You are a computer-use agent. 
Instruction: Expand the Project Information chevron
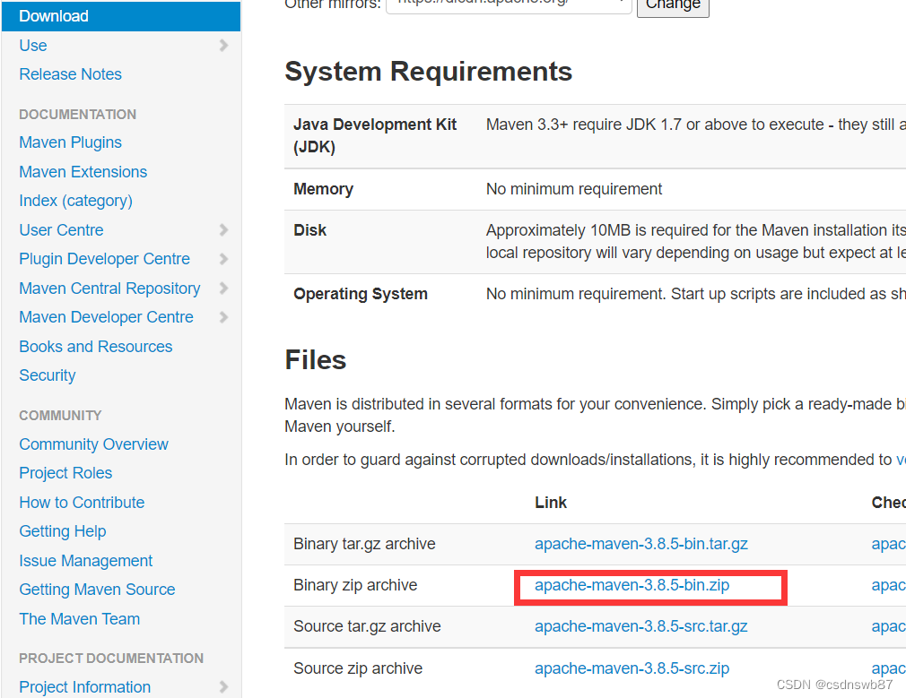pyautogui.click(x=223, y=686)
